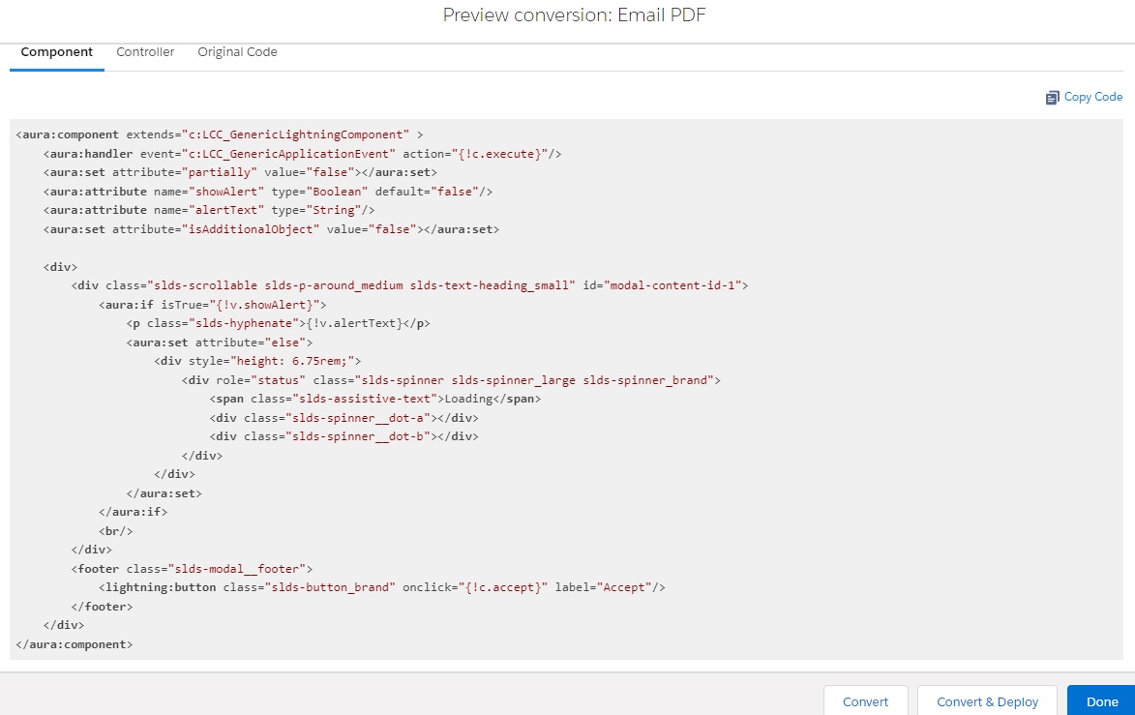
Task: Click the lightning:button Accept element line
Action: click(x=387, y=587)
